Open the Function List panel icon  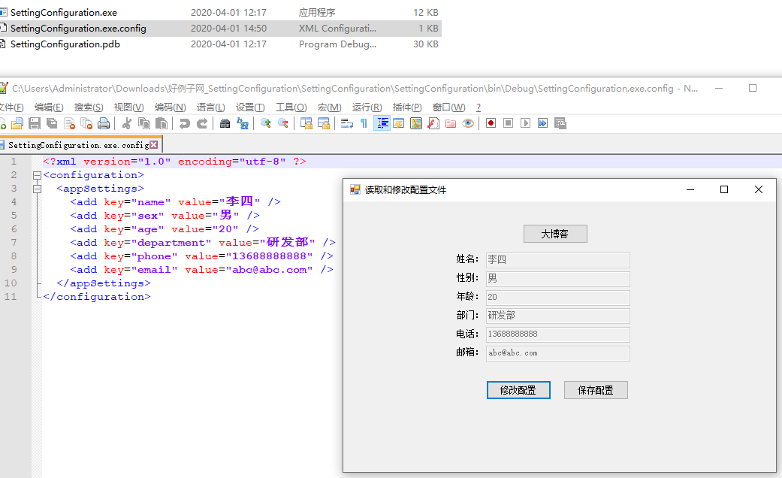[433, 123]
